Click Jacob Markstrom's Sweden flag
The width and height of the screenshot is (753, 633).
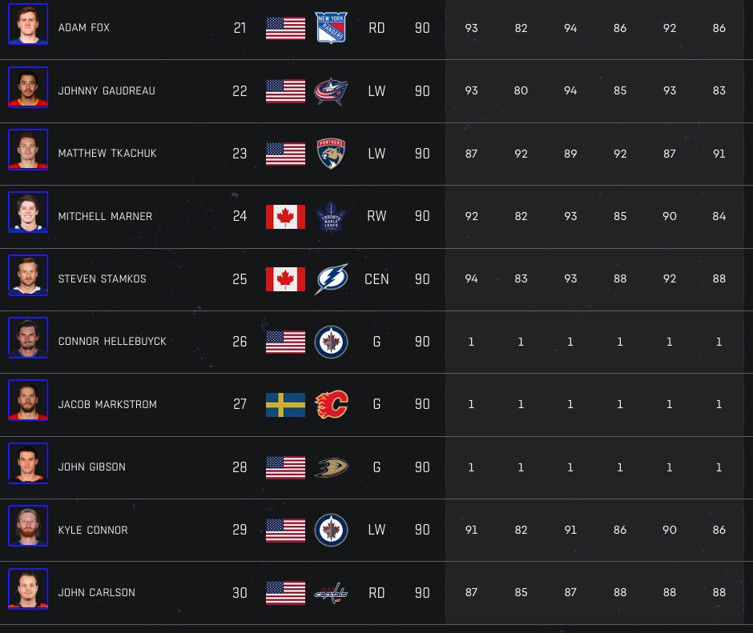pos(285,405)
